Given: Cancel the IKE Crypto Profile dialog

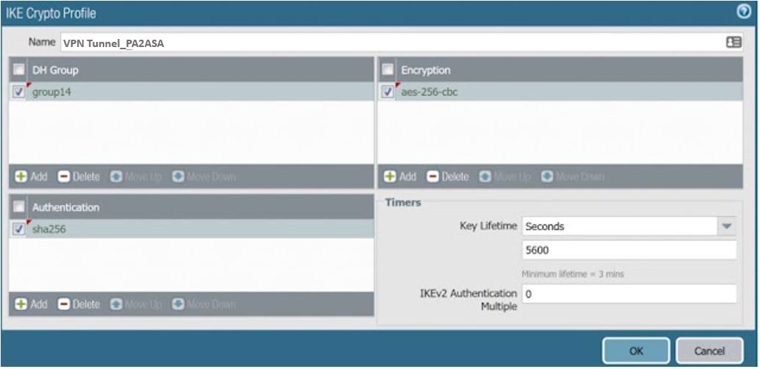Looking at the screenshot, I should (x=709, y=351).
